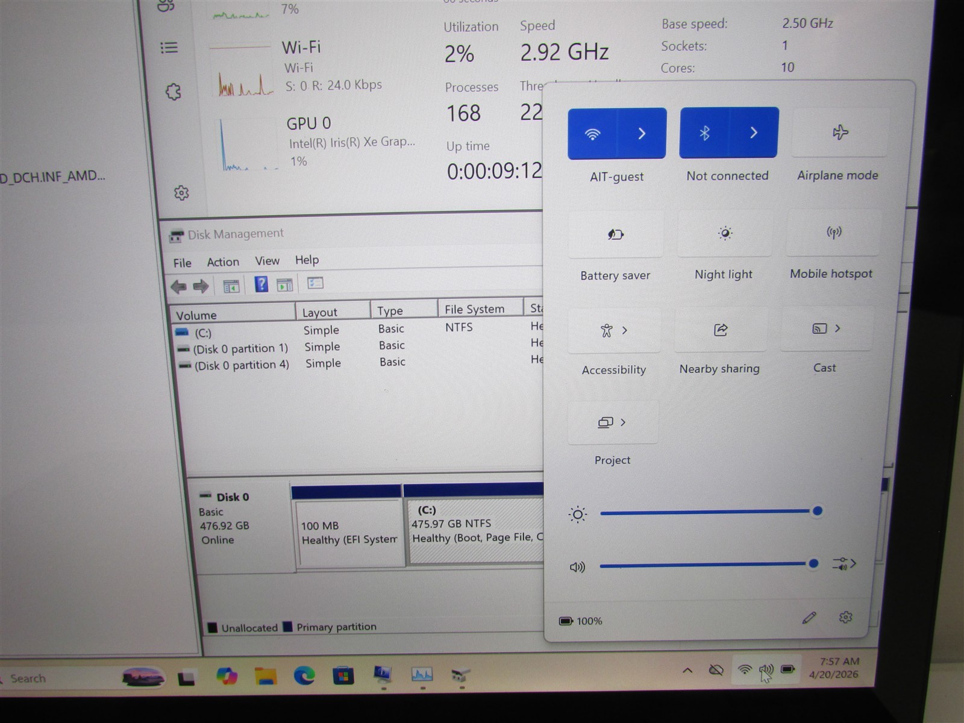Click the Help icon in Disk Management toolbar
Image resolution: width=964 pixels, height=723 pixels.
tap(261, 284)
